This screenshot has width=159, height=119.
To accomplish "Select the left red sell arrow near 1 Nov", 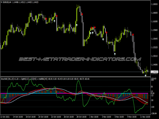I will [x=92, y=28].
